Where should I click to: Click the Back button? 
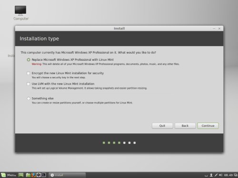pos(185,126)
